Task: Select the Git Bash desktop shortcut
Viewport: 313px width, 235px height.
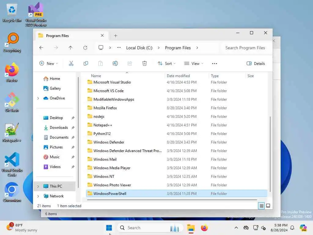Action: pyautogui.click(x=12, y=102)
